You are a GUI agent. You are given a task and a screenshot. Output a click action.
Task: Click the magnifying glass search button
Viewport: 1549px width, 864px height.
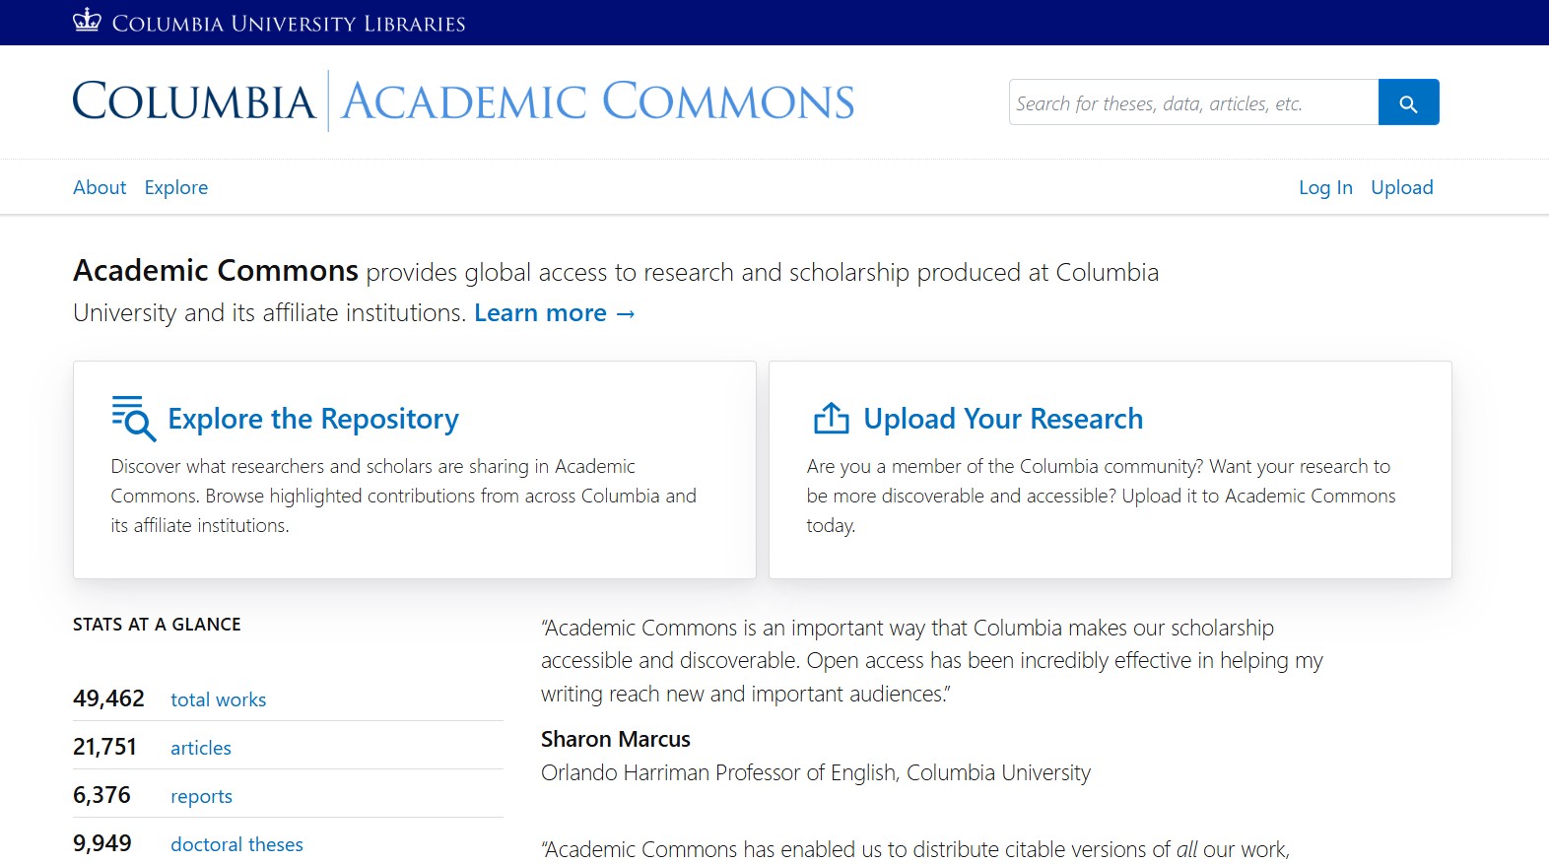pyautogui.click(x=1408, y=102)
